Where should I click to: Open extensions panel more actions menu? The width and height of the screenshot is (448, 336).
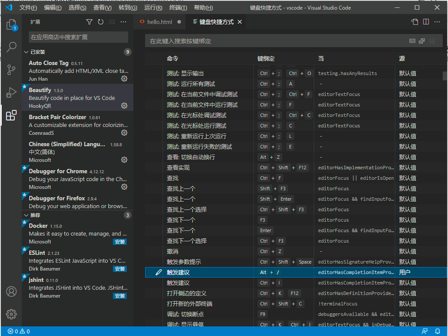click(x=123, y=22)
